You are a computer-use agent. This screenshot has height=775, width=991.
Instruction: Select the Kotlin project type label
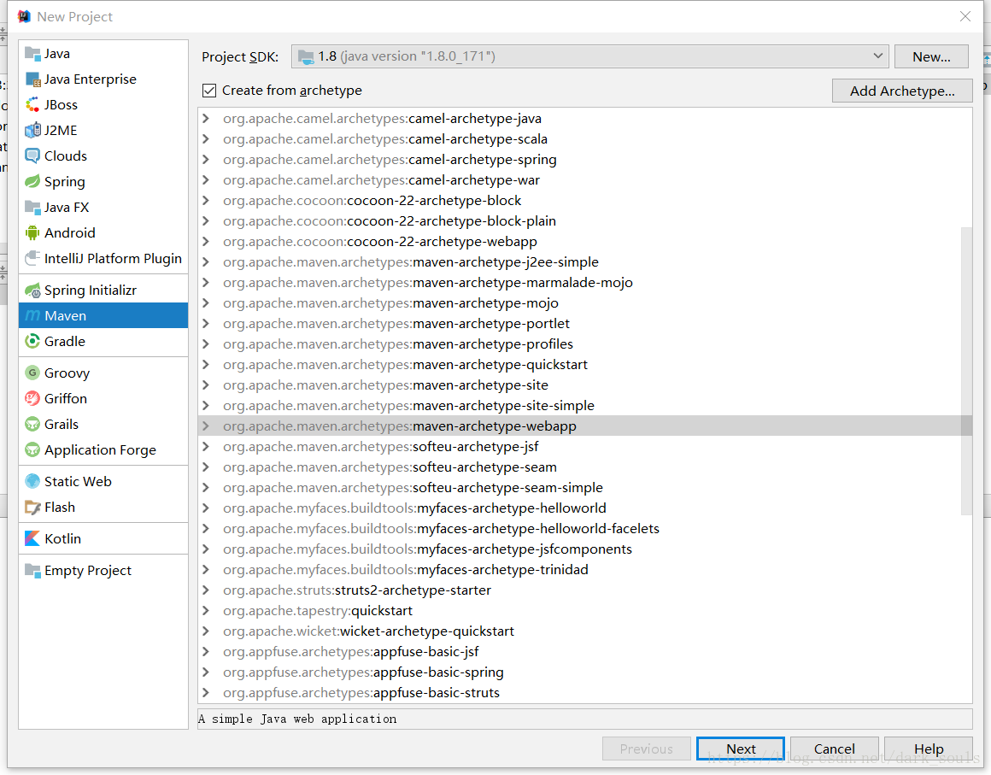62,538
